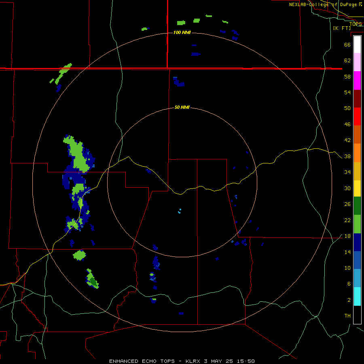The height and width of the screenshot is (364, 364).
Task: Click legend value "34"
Action: (347, 172)
